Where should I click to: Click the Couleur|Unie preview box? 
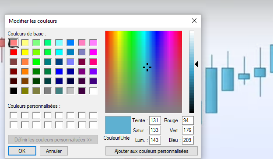coord(118,125)
